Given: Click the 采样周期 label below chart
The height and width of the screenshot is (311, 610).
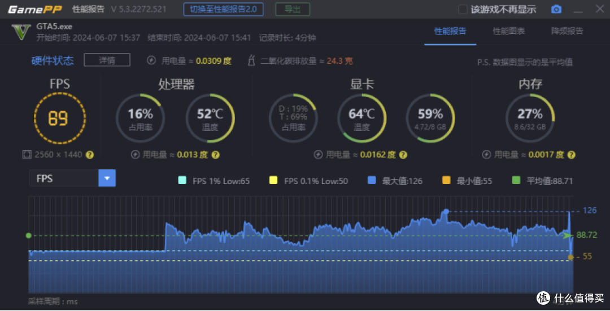Looking at the screenshot, I should tap(53, 301).
